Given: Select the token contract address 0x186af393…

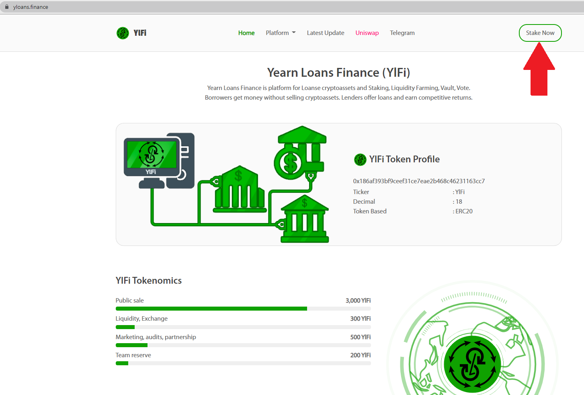Looking at the screenshot, I should 419,181.
